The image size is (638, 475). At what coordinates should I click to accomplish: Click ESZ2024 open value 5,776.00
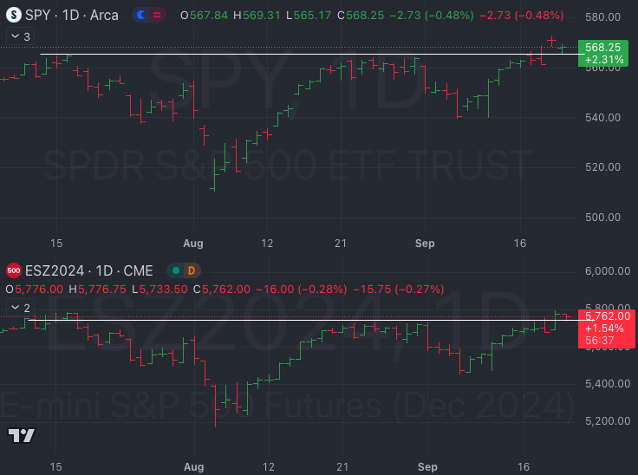[39, 290]
